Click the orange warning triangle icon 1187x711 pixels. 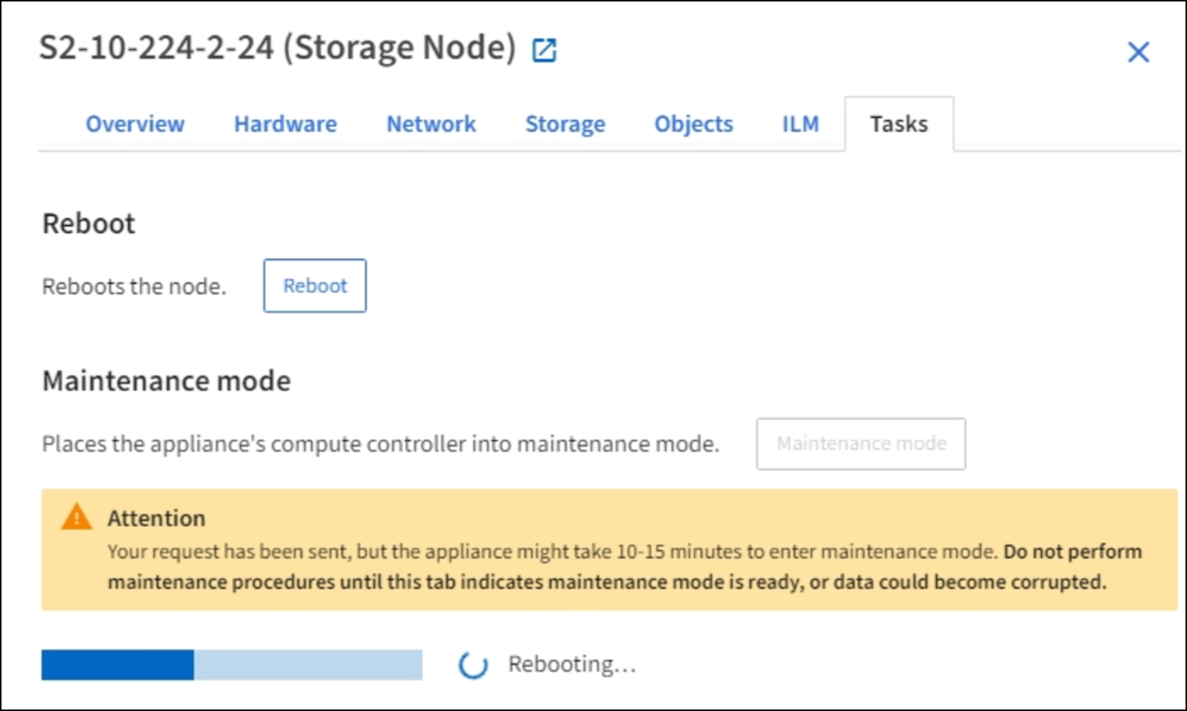click(77, 517)
